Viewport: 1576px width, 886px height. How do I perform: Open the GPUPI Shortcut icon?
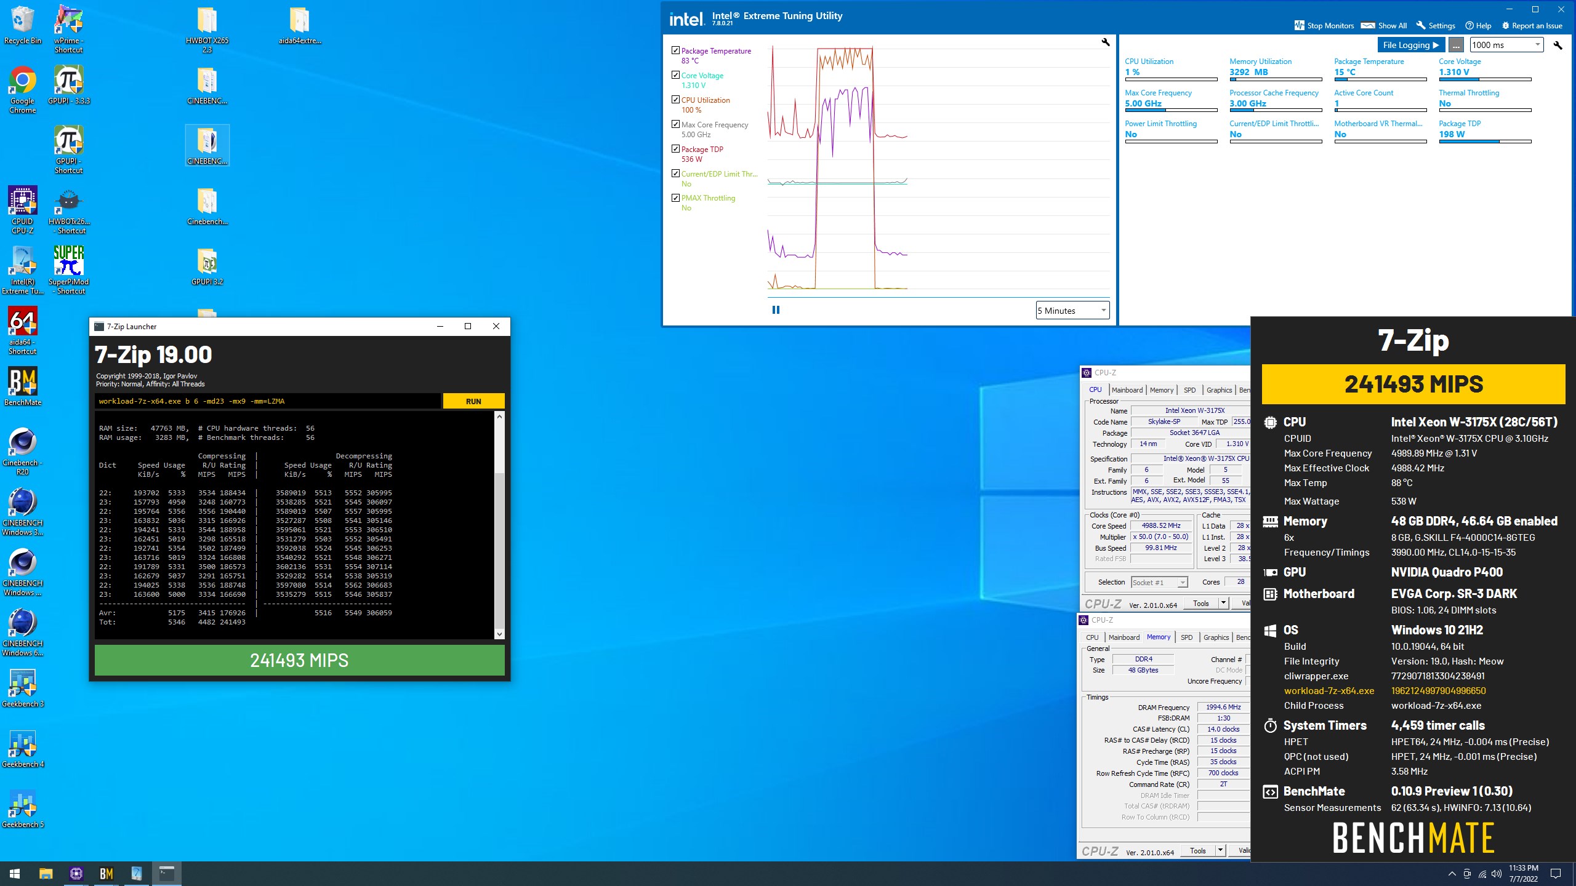(x=68, y=150)
